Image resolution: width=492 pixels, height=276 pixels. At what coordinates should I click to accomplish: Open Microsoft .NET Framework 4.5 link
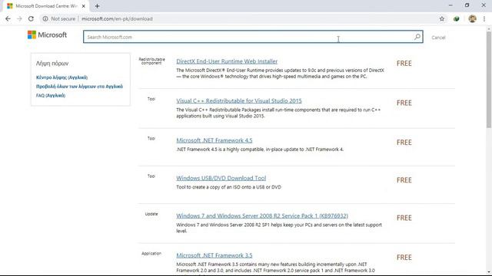click(x=214, y=140)
